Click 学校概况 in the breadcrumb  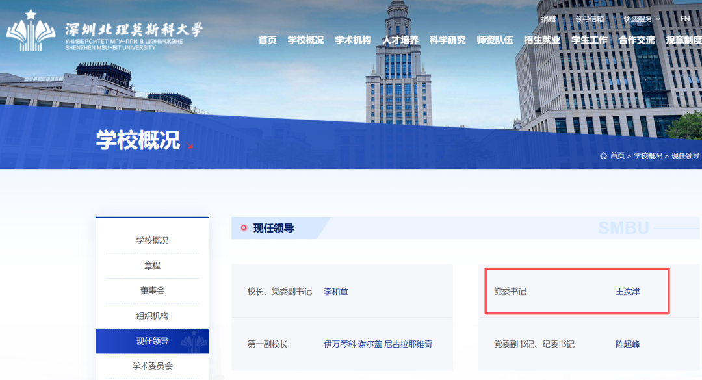coord(648,156)
